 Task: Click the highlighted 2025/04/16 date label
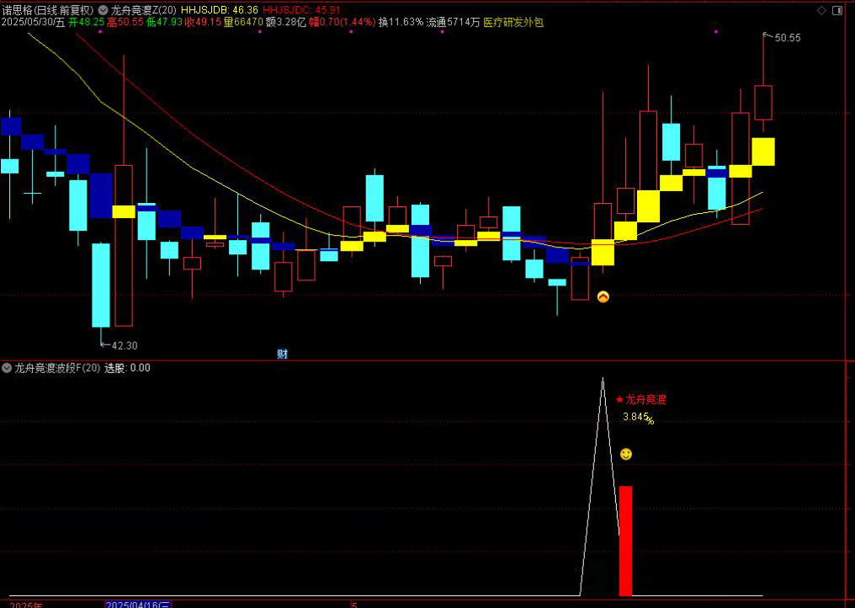pyautogui.click(x=138, y=604)
